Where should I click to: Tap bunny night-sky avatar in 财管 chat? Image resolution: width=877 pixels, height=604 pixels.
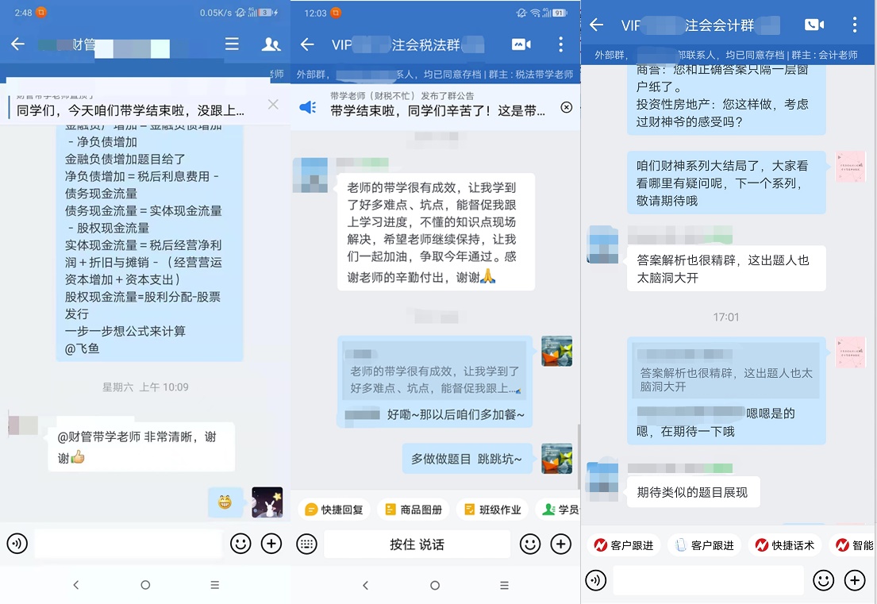tap(267, 502)
